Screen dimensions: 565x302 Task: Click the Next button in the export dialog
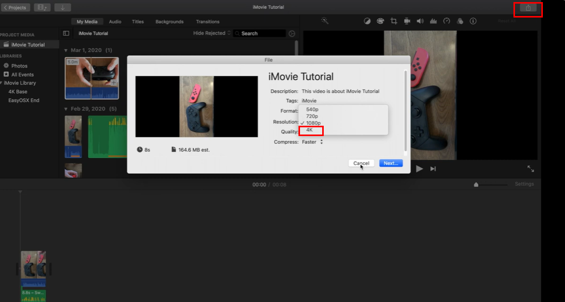tap(390, 163)
